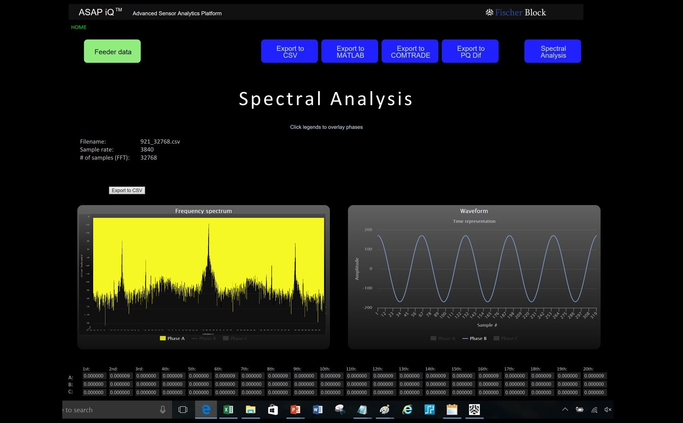Launch PowerPoint from the taskbar
The image size is (683, 423).
(295, 410)
